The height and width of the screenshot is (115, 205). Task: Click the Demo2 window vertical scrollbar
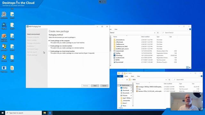(111, 44)
